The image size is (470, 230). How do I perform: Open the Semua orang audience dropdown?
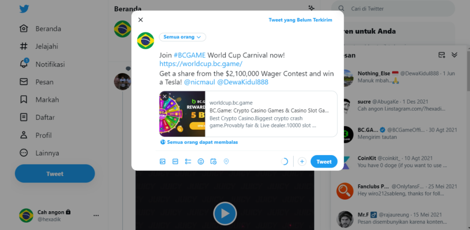[x=182, y=37]
